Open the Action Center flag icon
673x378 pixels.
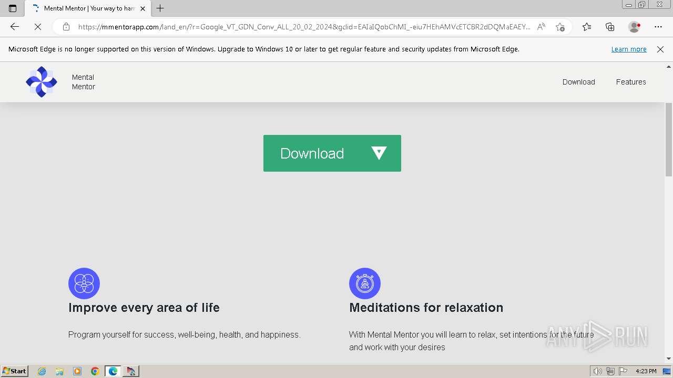[623, 371]
